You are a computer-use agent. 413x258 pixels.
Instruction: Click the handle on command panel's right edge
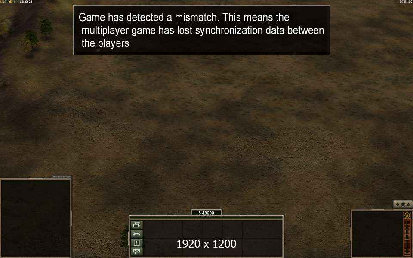tap(284, 238)
